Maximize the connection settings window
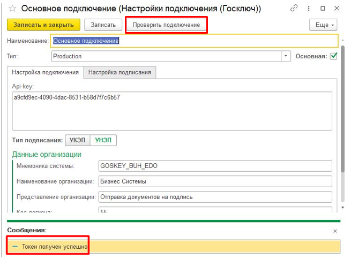This screenshot has width=351, height=260. click(323, 8)
